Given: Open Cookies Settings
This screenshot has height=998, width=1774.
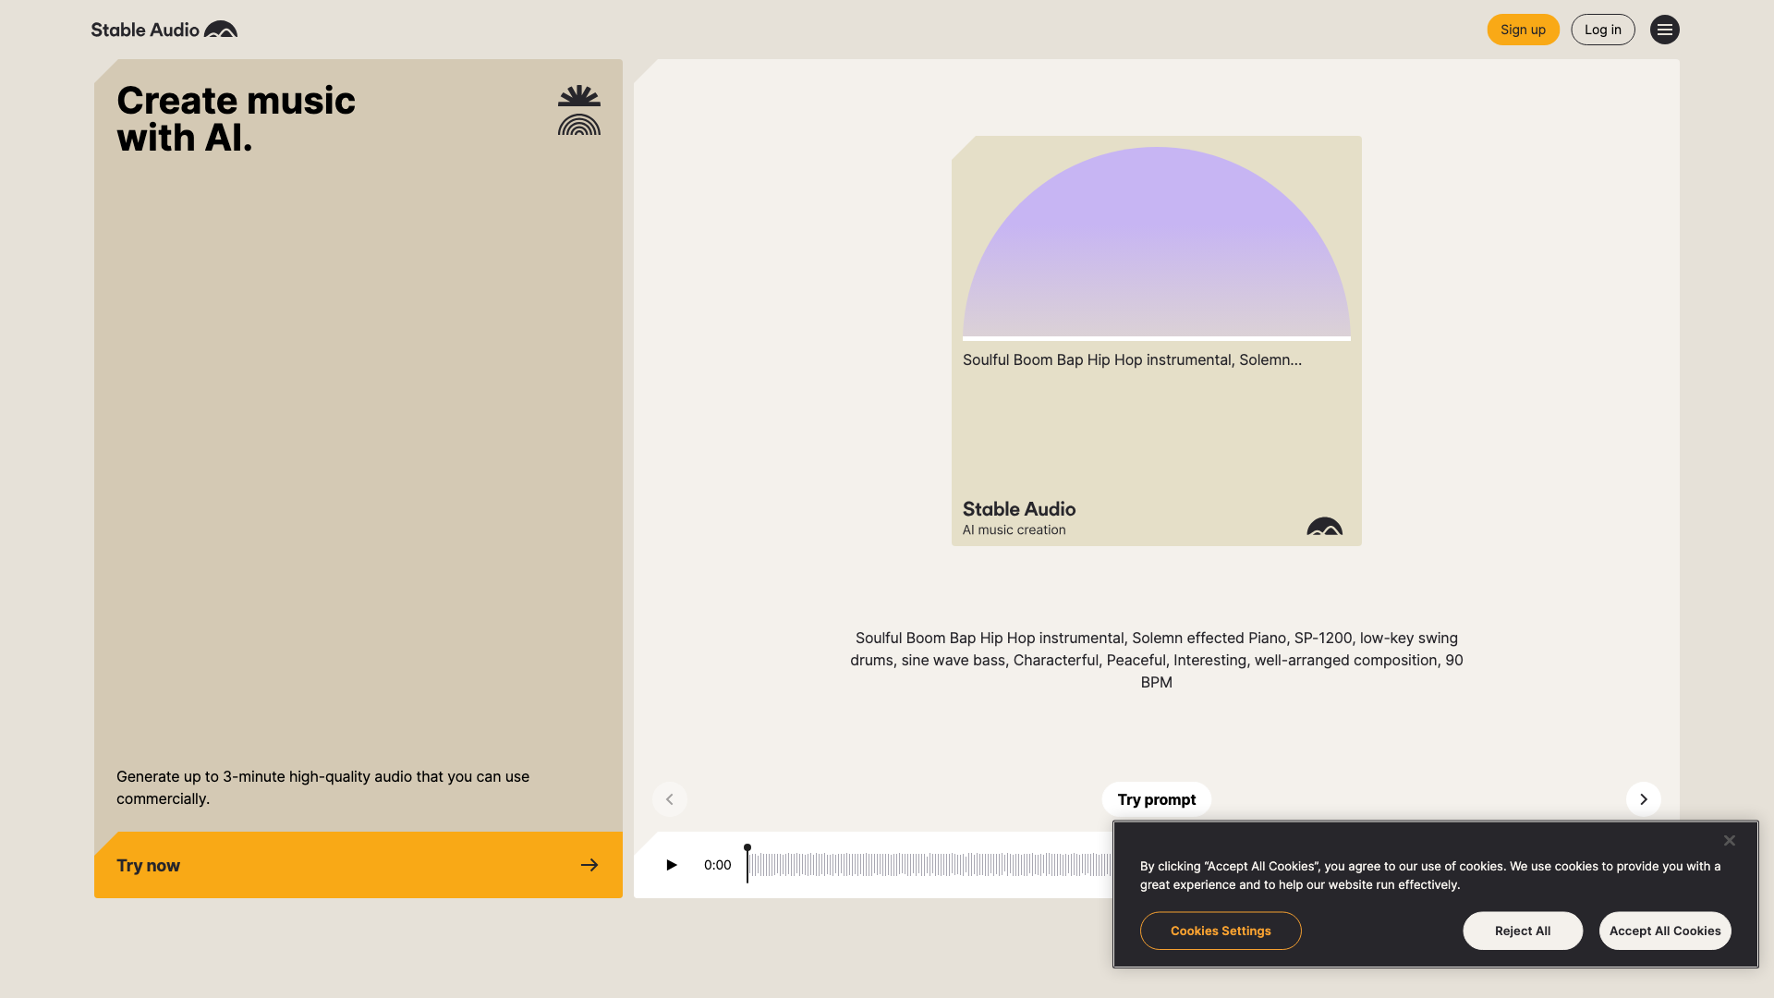Looking at the screenshot, I should [1221, 931].
